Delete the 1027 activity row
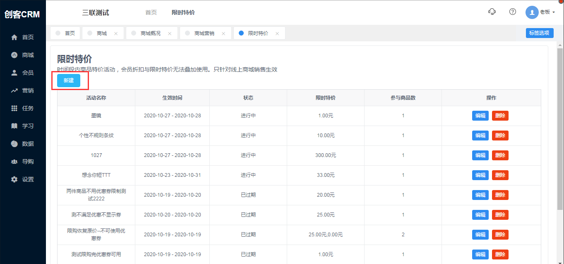This screenshot has height=264, width=564. (x=500, y=155)
